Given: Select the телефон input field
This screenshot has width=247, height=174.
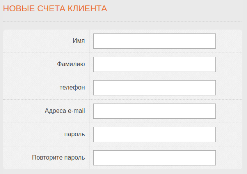Looking at the screenshot, I should 154,88.
